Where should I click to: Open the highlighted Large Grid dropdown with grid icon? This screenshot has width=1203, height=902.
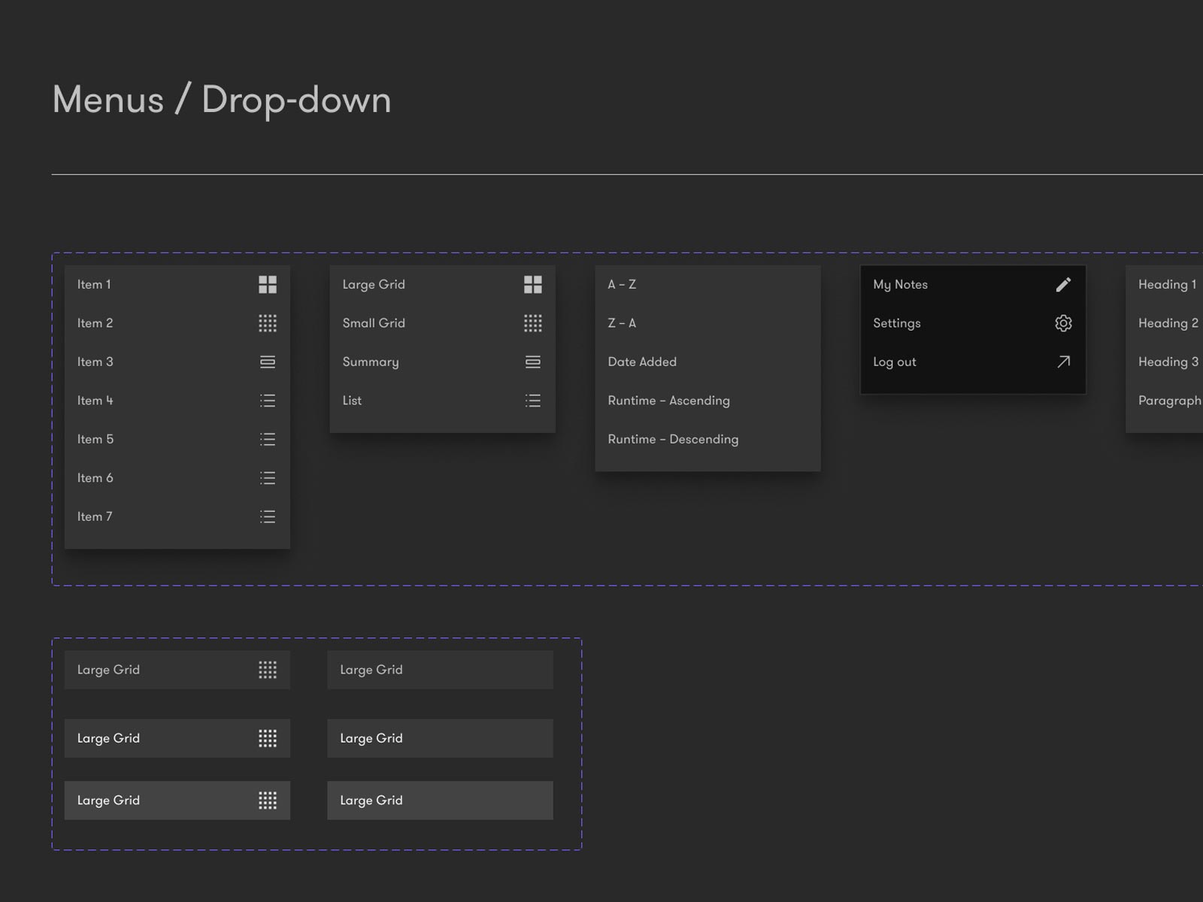click(x=177, y=801)
